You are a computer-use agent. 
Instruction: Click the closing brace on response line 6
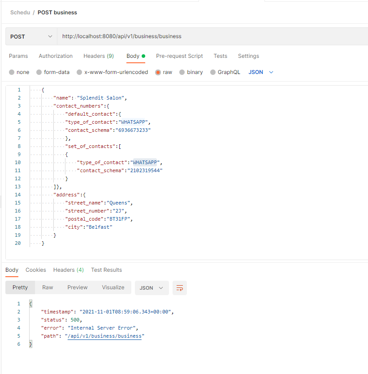30,344
